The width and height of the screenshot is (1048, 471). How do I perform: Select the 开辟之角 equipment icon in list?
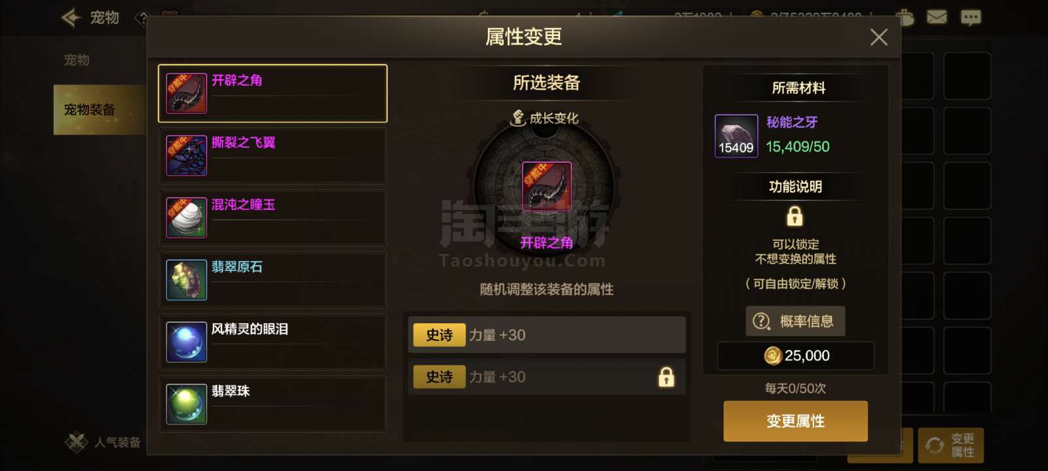pos(187,93)
